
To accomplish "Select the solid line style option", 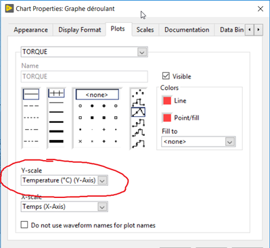I will pos(31,94).
